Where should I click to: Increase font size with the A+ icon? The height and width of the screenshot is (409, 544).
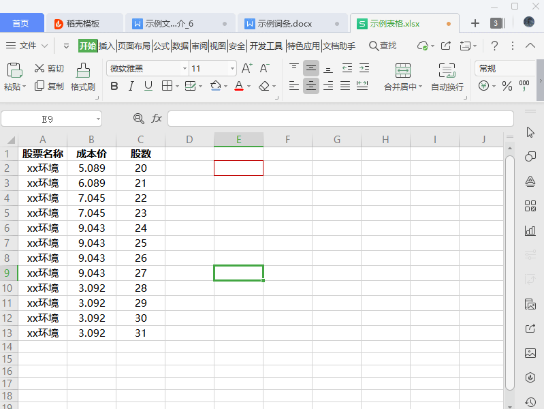click(246, 68)
